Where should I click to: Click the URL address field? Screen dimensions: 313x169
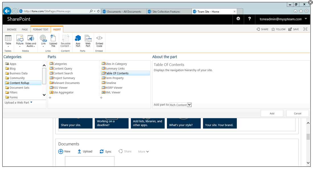[54, 11]
